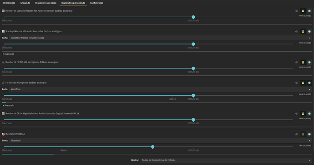Lock channels for FIFINE 683 Microphone
Screen dimensions: 314x165
(x=303, y=83)
